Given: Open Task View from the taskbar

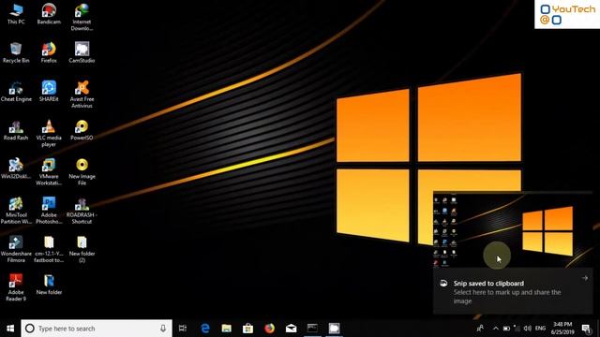Looking at the screenshot, I should tap(183, 329).
